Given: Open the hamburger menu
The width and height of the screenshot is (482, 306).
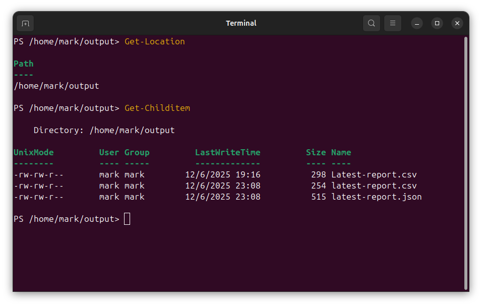Looking at the screenshot, I should [393, 23].
